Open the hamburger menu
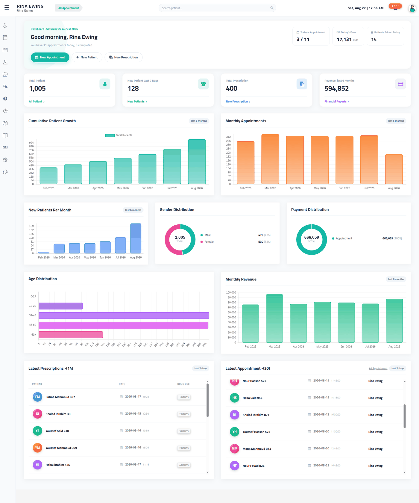The height and width of the screenshot is (503, 419). (7, 7)
